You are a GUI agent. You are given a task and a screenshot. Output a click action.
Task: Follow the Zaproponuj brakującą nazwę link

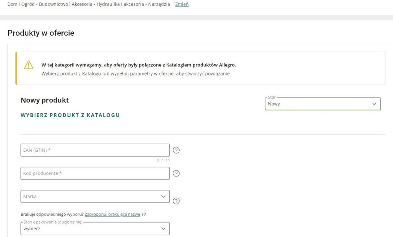112,215
